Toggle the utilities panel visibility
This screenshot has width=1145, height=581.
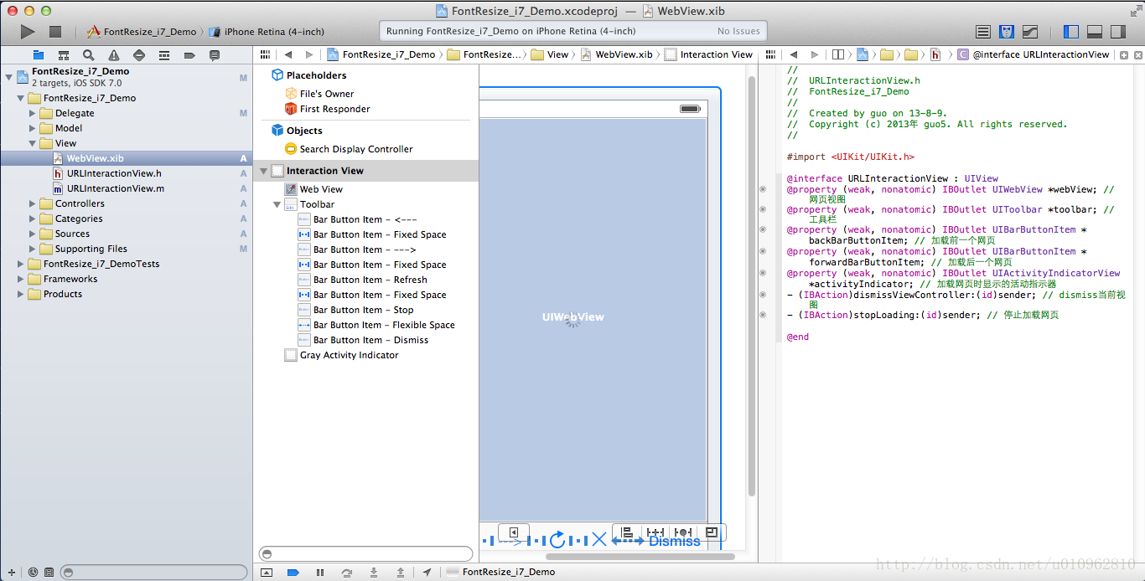point(1118,32)
